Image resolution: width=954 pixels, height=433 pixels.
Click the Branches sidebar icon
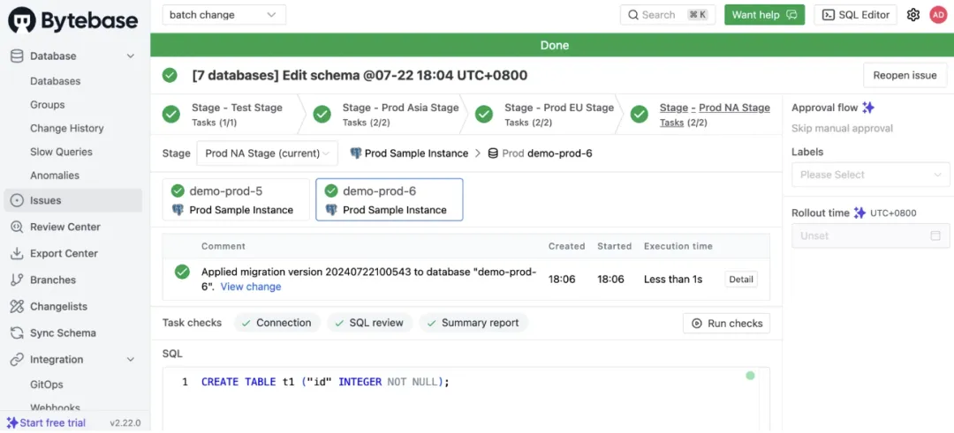coord(16,280)
